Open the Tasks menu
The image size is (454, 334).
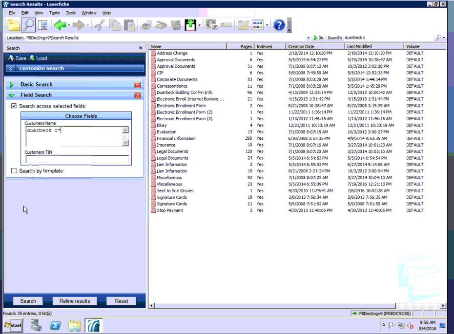pyautogui.click(x=54, y=13)
